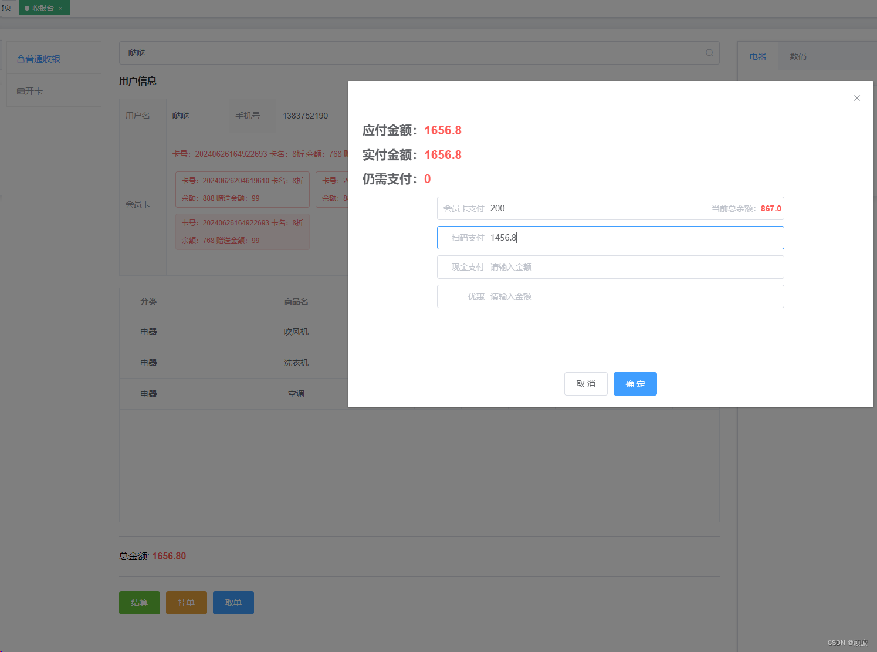Select highlighted member card with 余额 768
This screenshot has width=877, height=652.
(x=242, y=232)
